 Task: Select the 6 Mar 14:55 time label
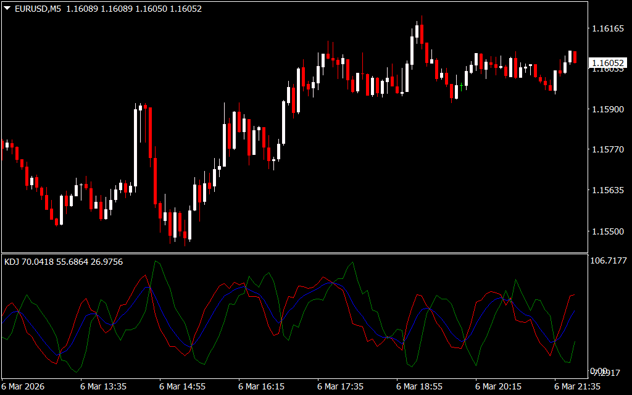click(x=182, y=387)
